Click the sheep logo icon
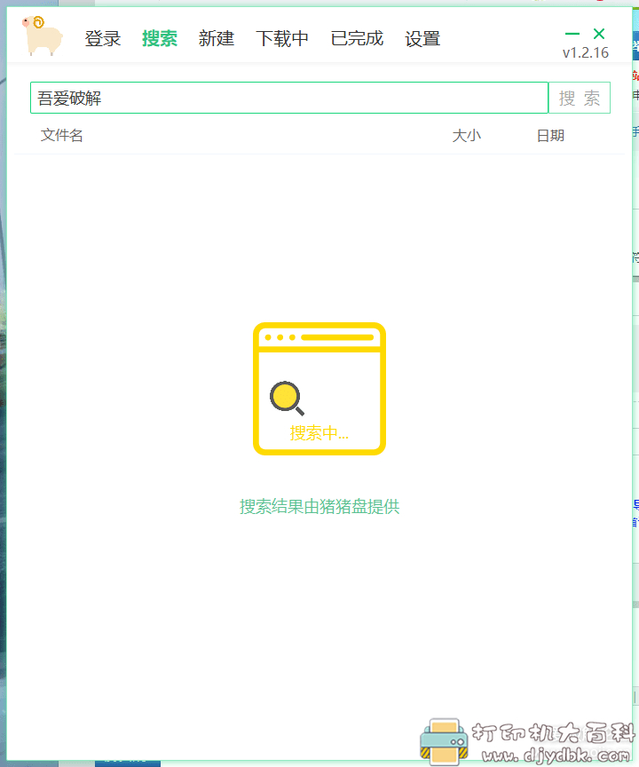The width and height of the screenshot is (639, 767). (43, 36)
